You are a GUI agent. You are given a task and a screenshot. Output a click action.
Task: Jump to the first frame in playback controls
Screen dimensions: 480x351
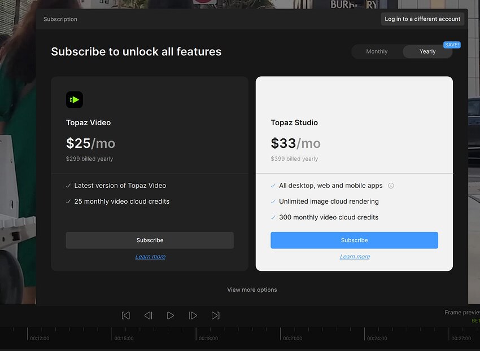click(126, 315)
